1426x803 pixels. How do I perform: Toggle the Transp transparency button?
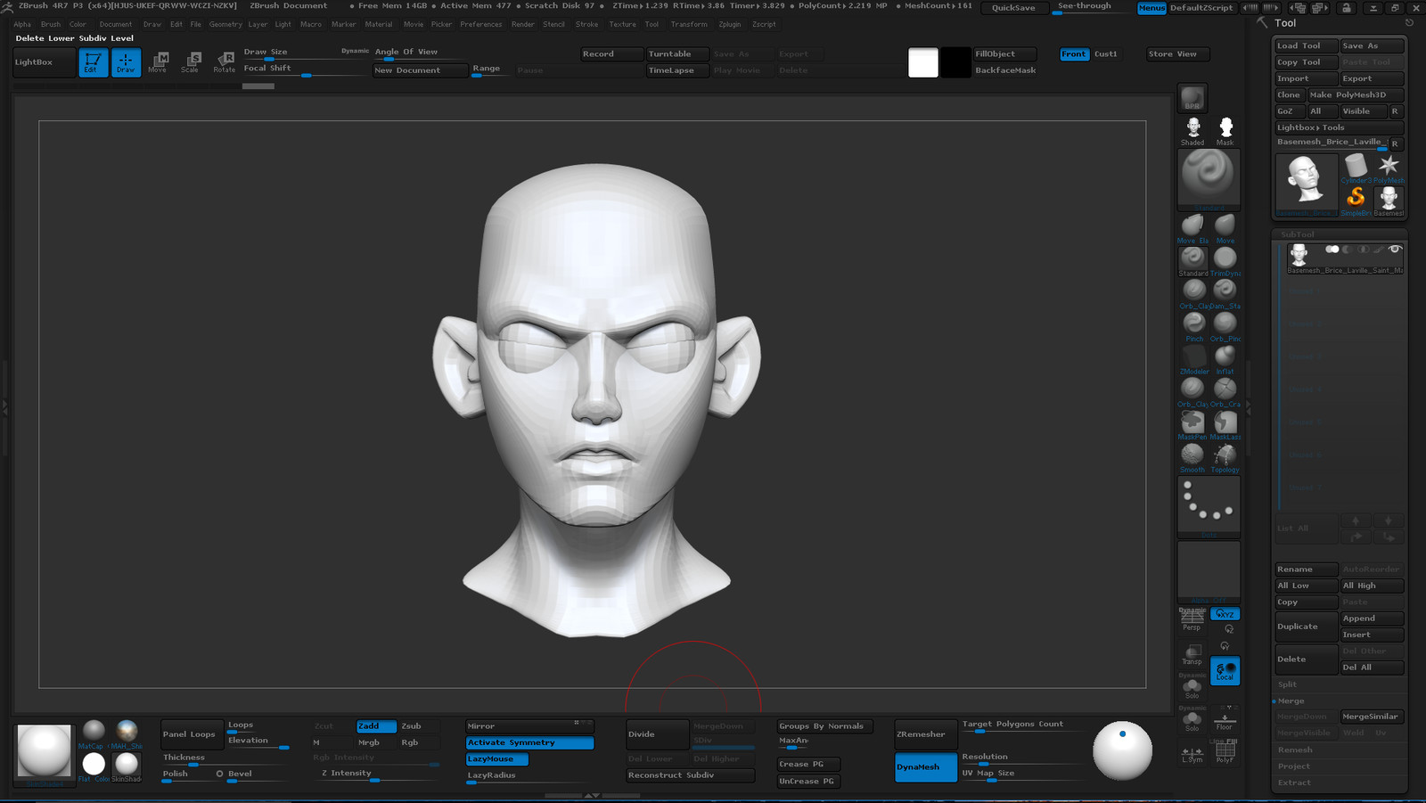[1192, 654]
